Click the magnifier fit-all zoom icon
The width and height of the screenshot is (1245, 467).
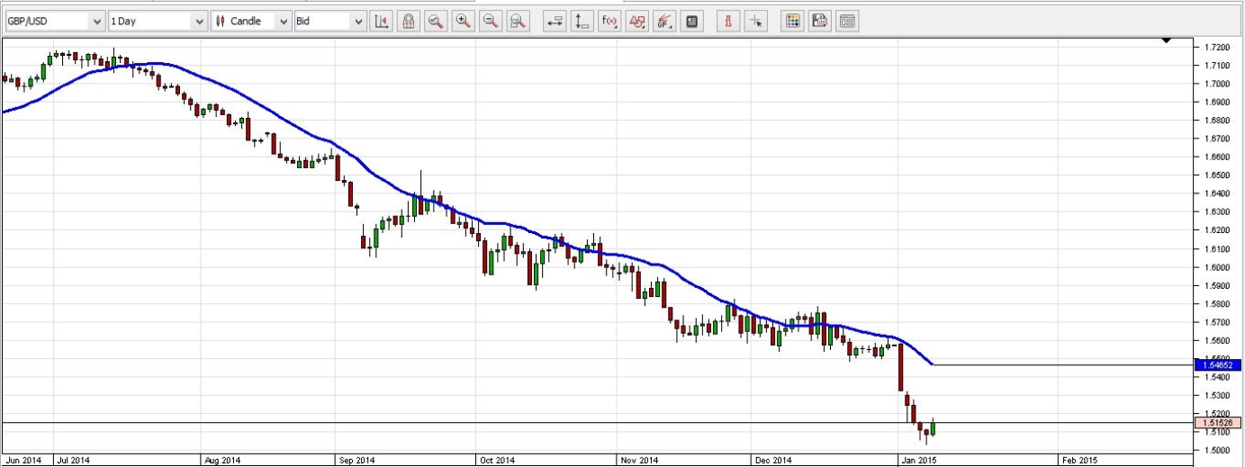[518, 21]
